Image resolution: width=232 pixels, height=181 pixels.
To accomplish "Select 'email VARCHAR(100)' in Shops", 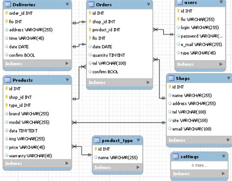I will click(192, 129).
